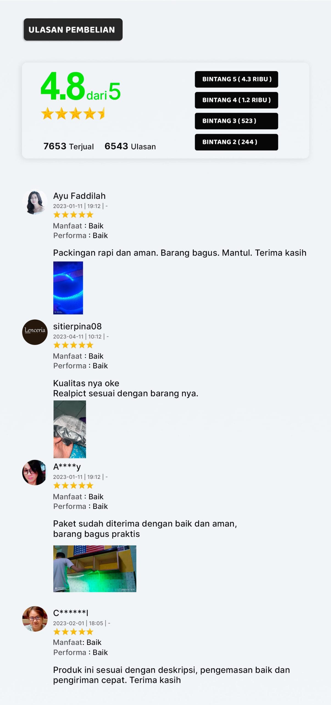Click the Ayu Faddilah username
This screenshot has width=331, height=705.
(x=79, y=196)
